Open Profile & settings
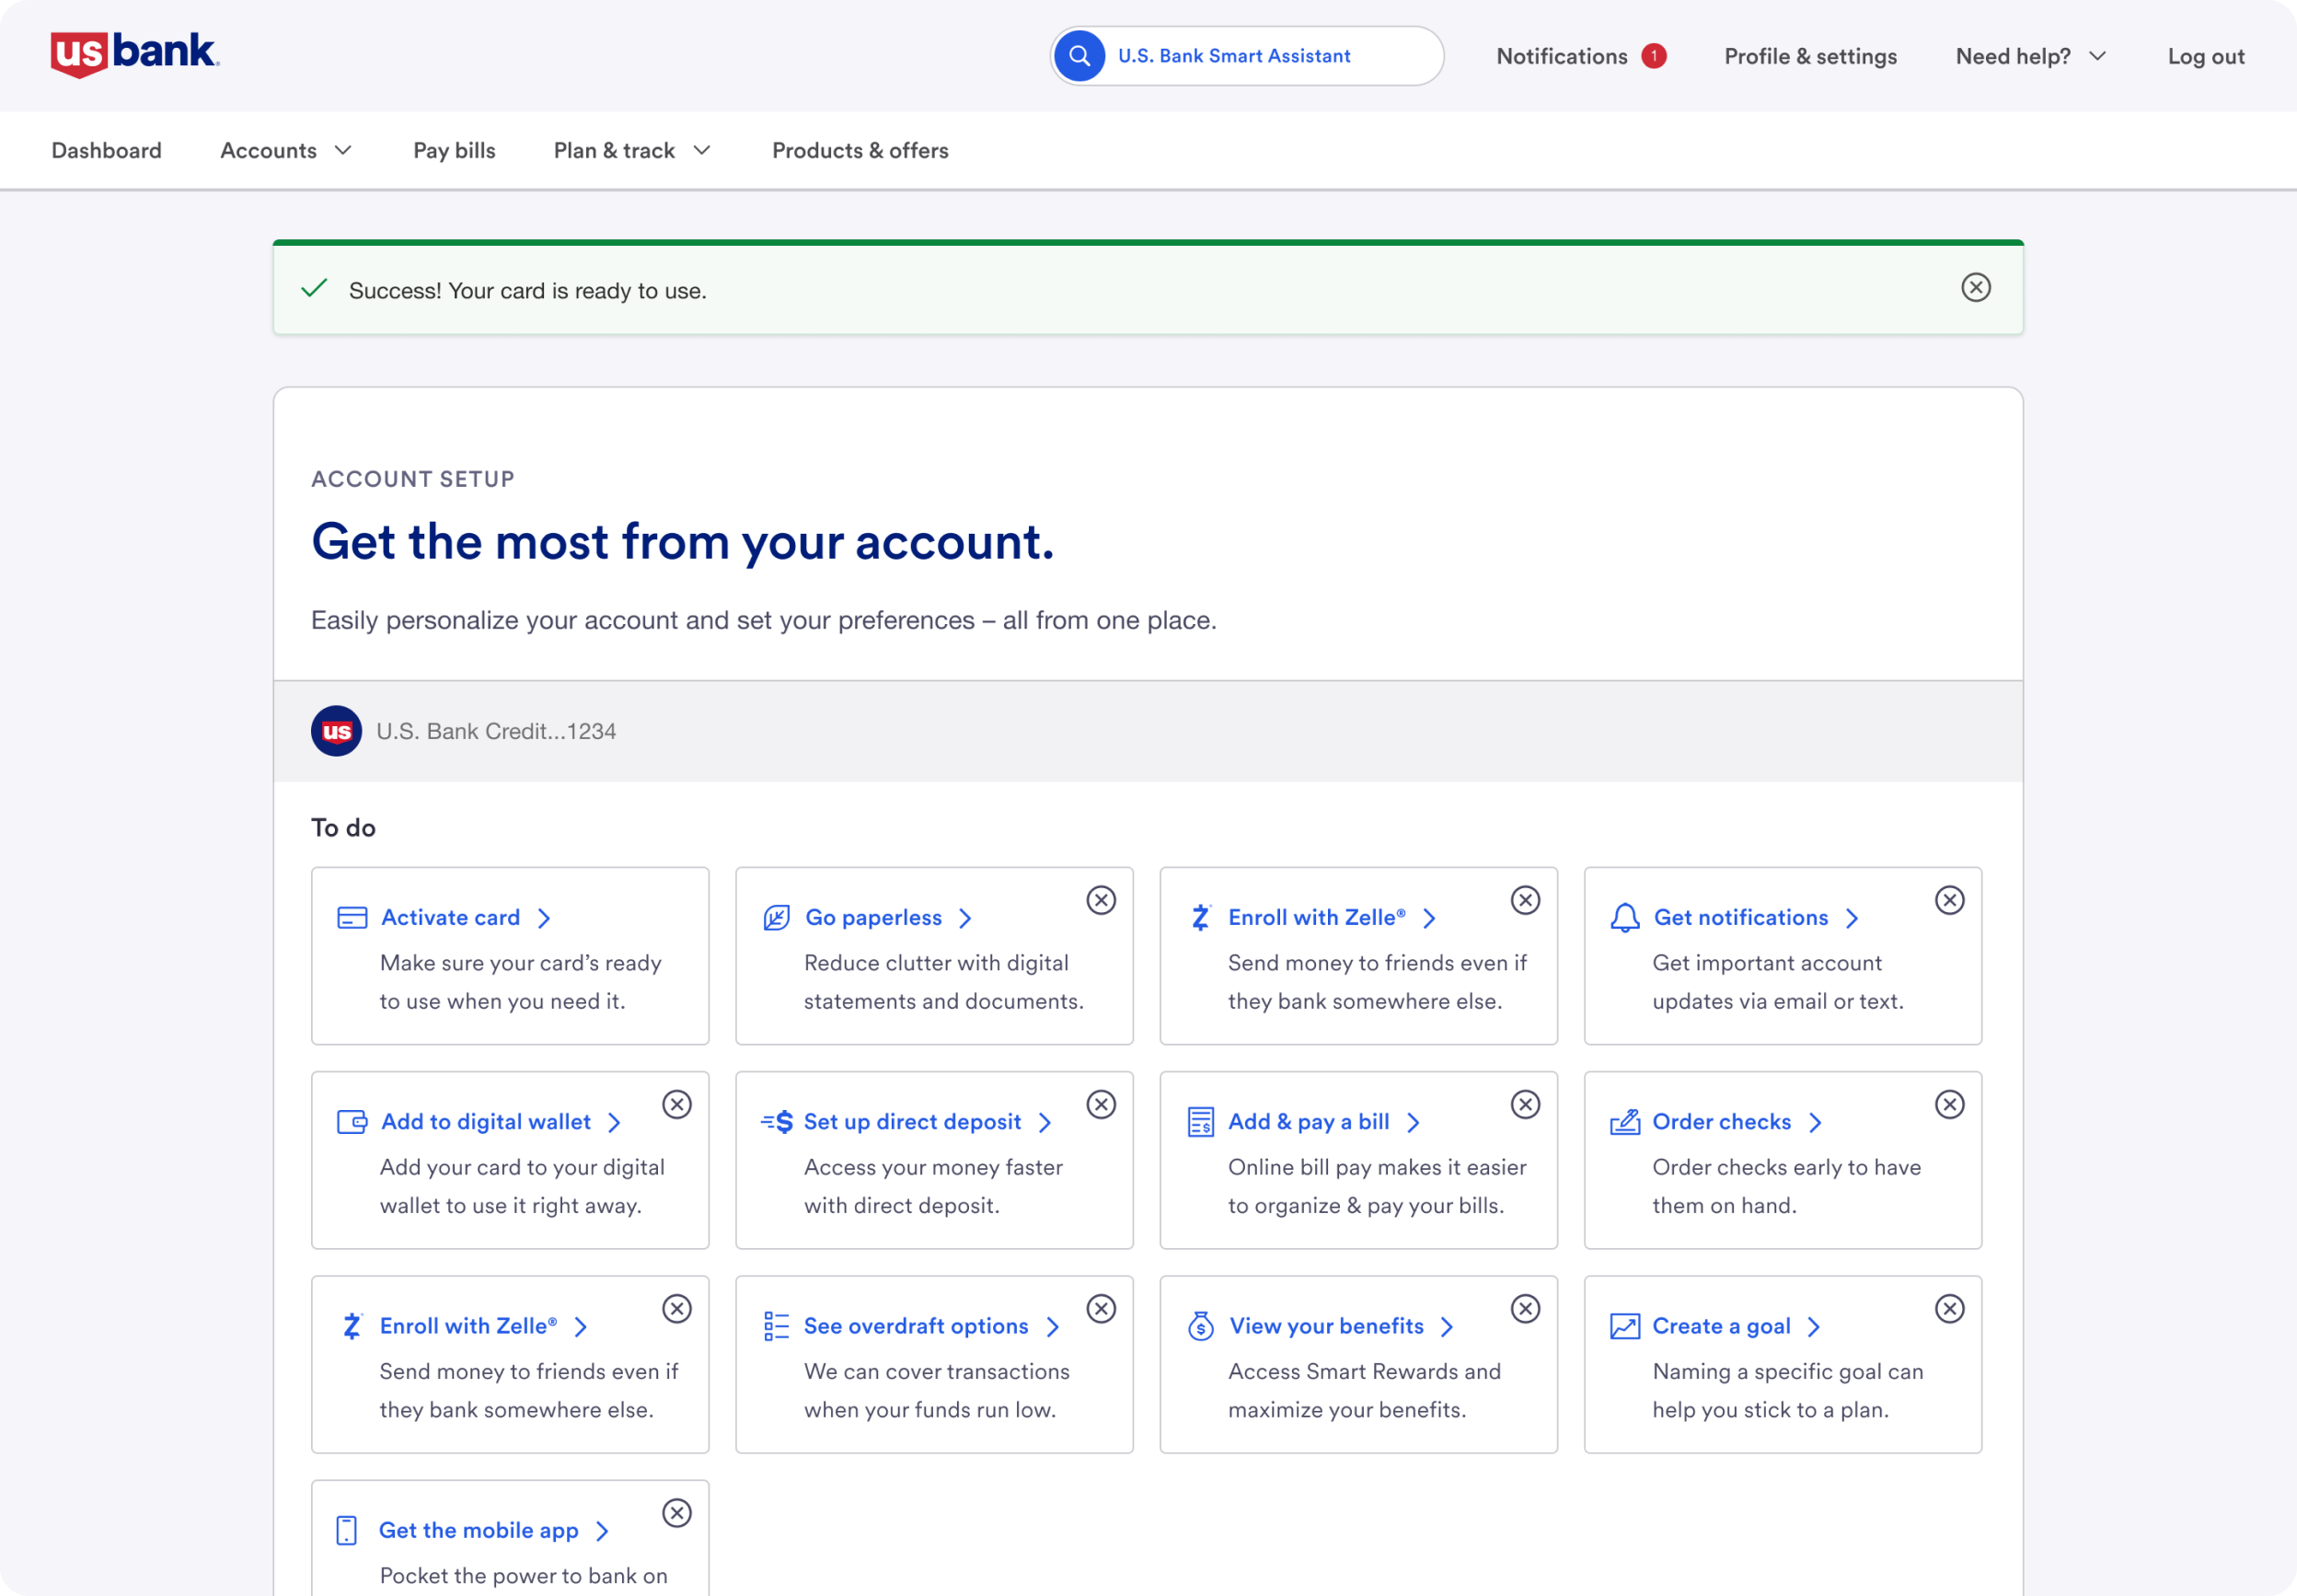Screen dimensions: 2297x1596 point(1810,56)
